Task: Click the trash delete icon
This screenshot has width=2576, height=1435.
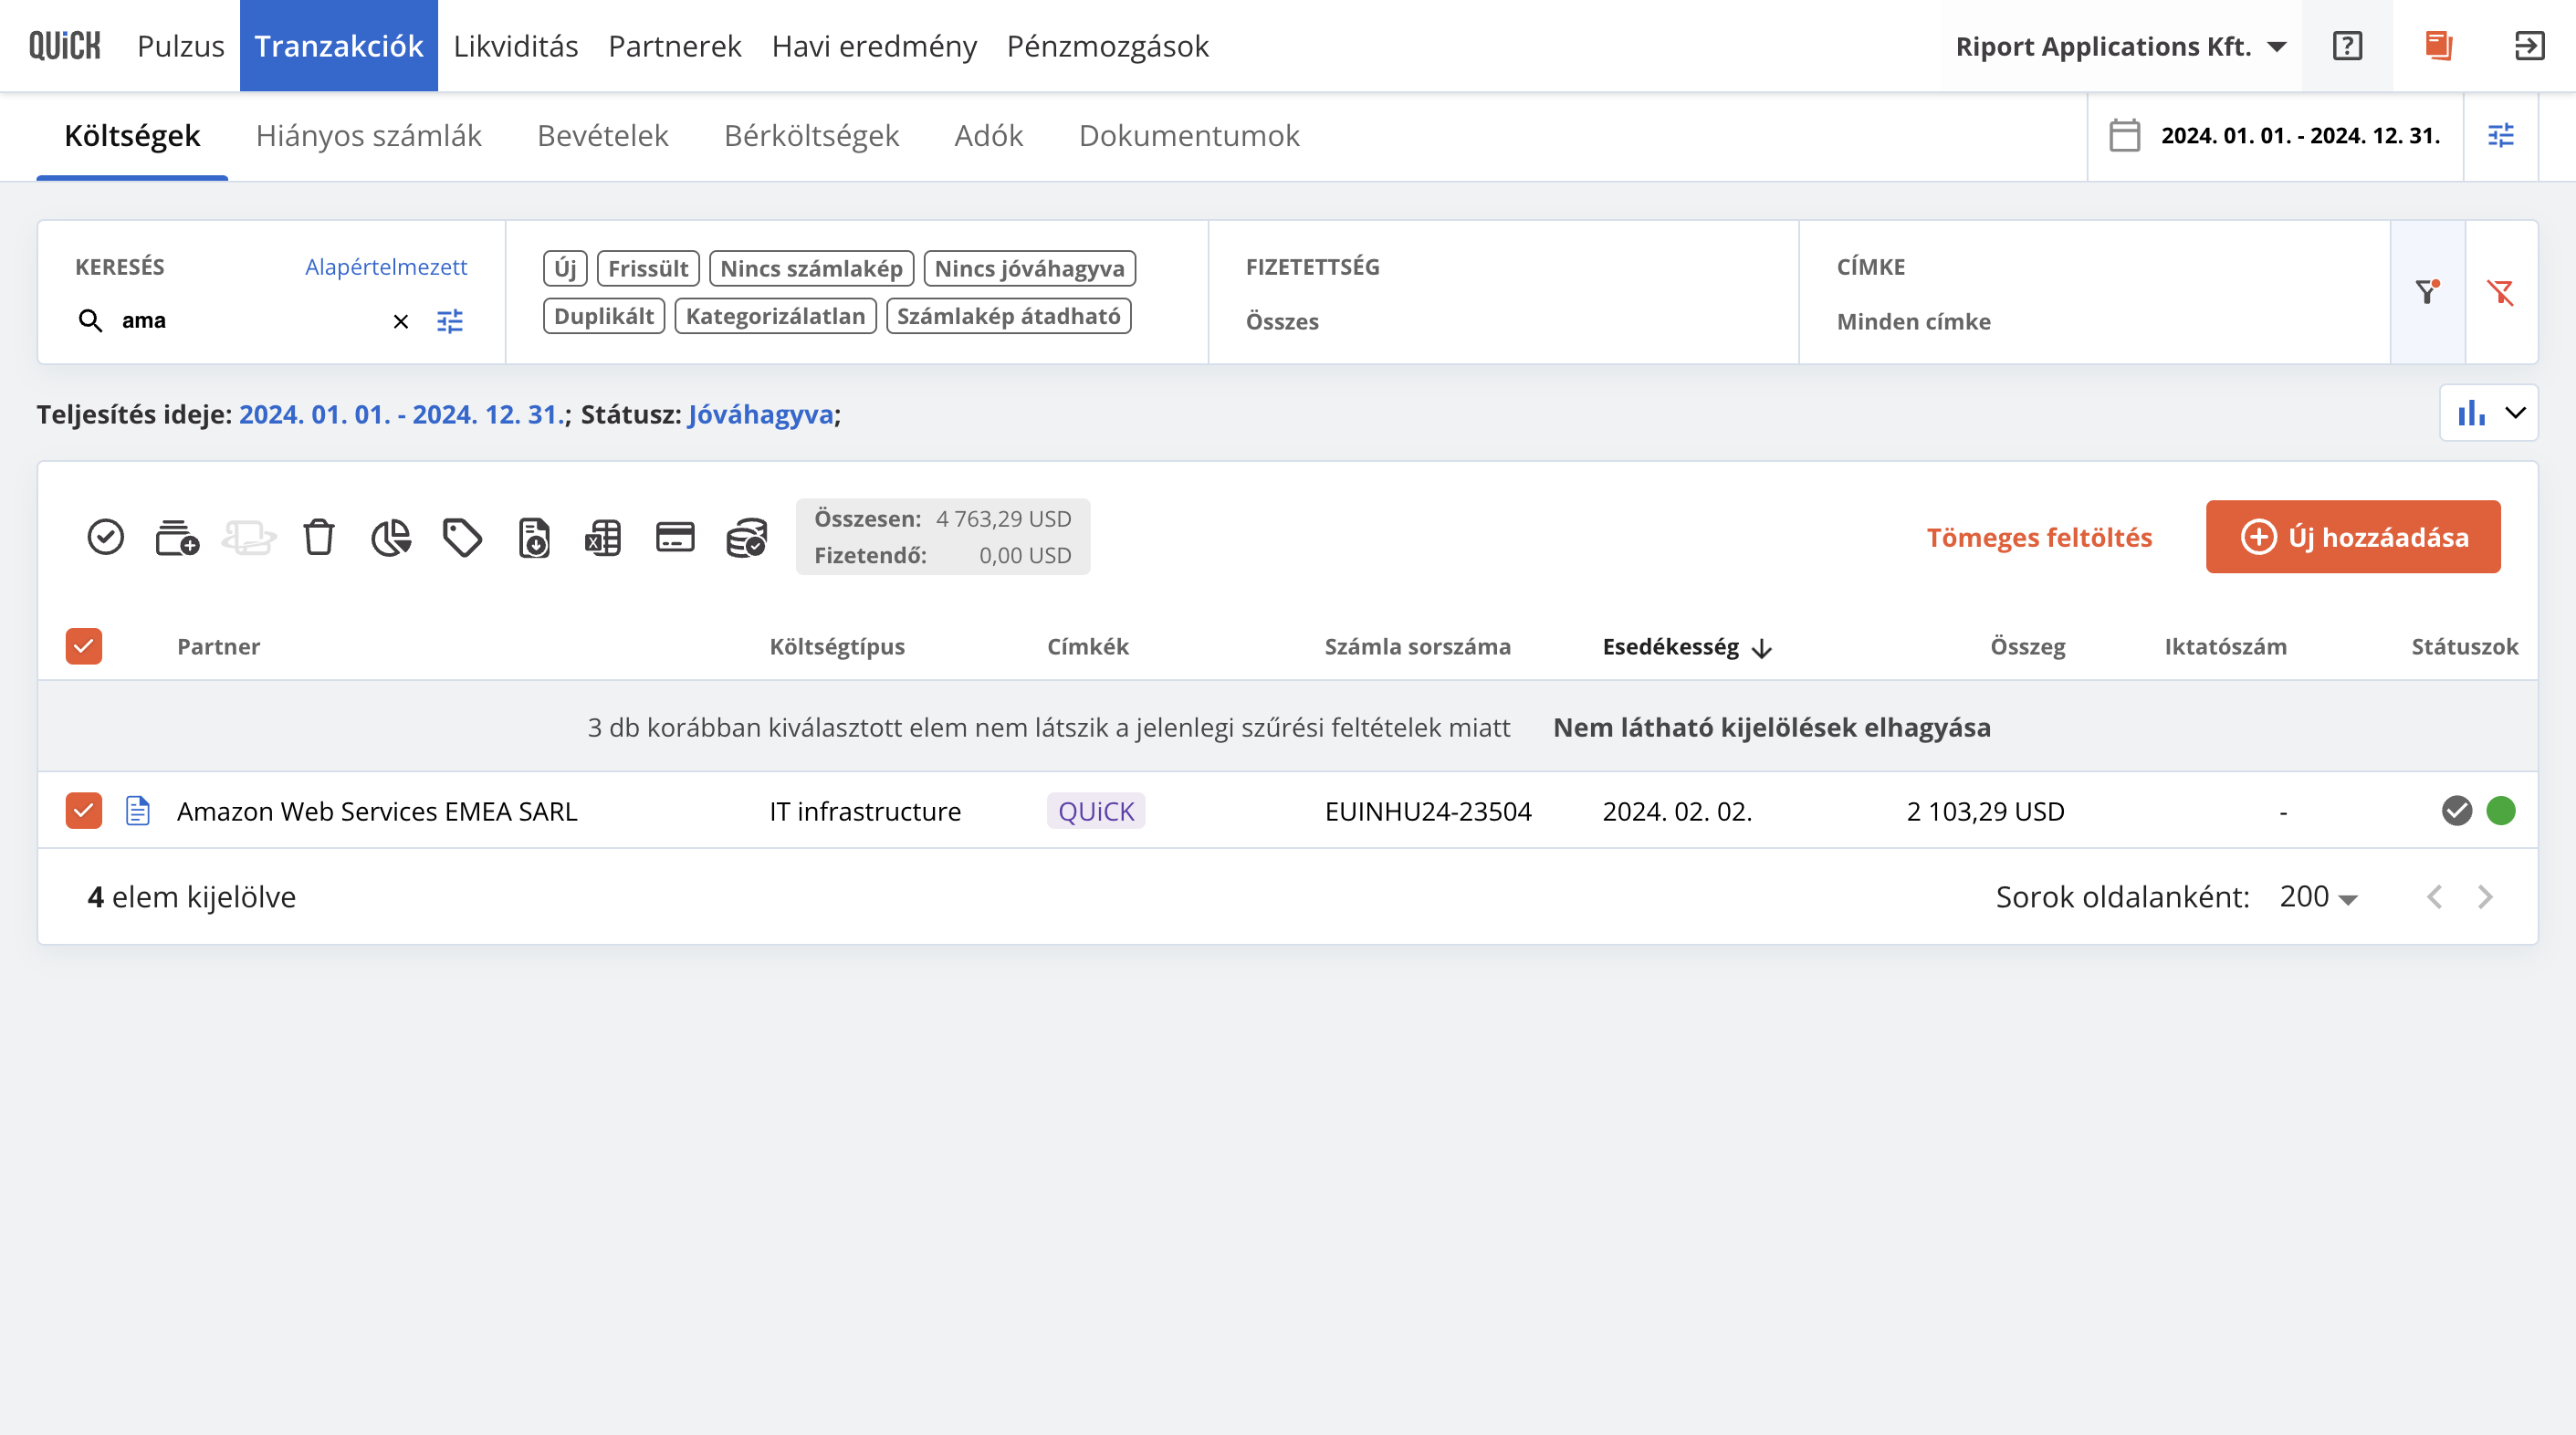Action: point(319,537)
